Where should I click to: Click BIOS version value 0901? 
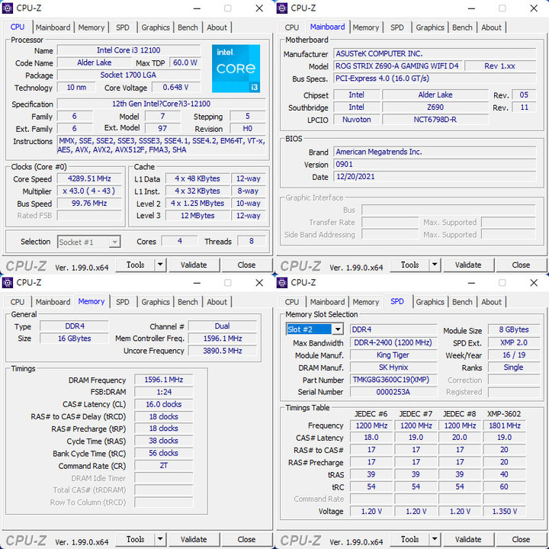click(435, 164)
